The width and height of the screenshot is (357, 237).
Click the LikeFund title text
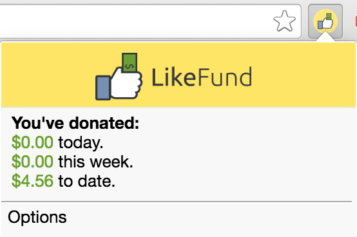tap(202, 77)
